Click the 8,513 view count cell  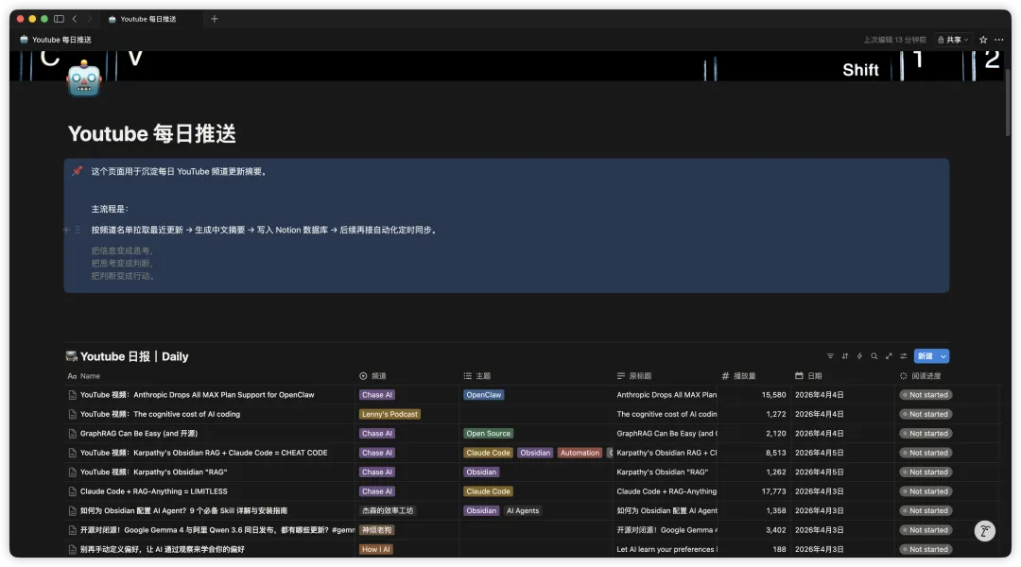(x=775, y=453)
